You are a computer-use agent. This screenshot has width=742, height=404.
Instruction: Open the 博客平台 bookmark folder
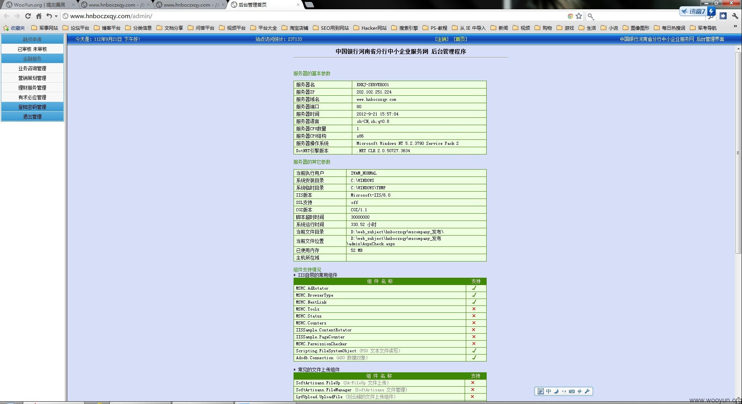(x=107, y=28)
